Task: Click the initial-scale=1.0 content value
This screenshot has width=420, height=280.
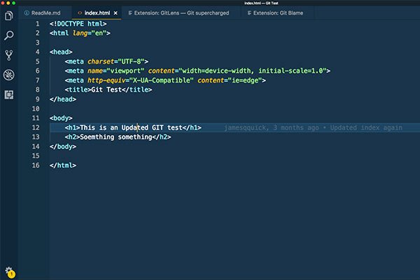Action: [x=290, y=71]
